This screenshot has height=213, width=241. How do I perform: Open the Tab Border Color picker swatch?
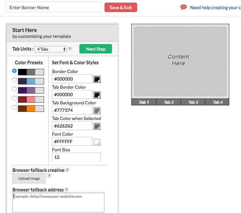[x=97, y=95]
